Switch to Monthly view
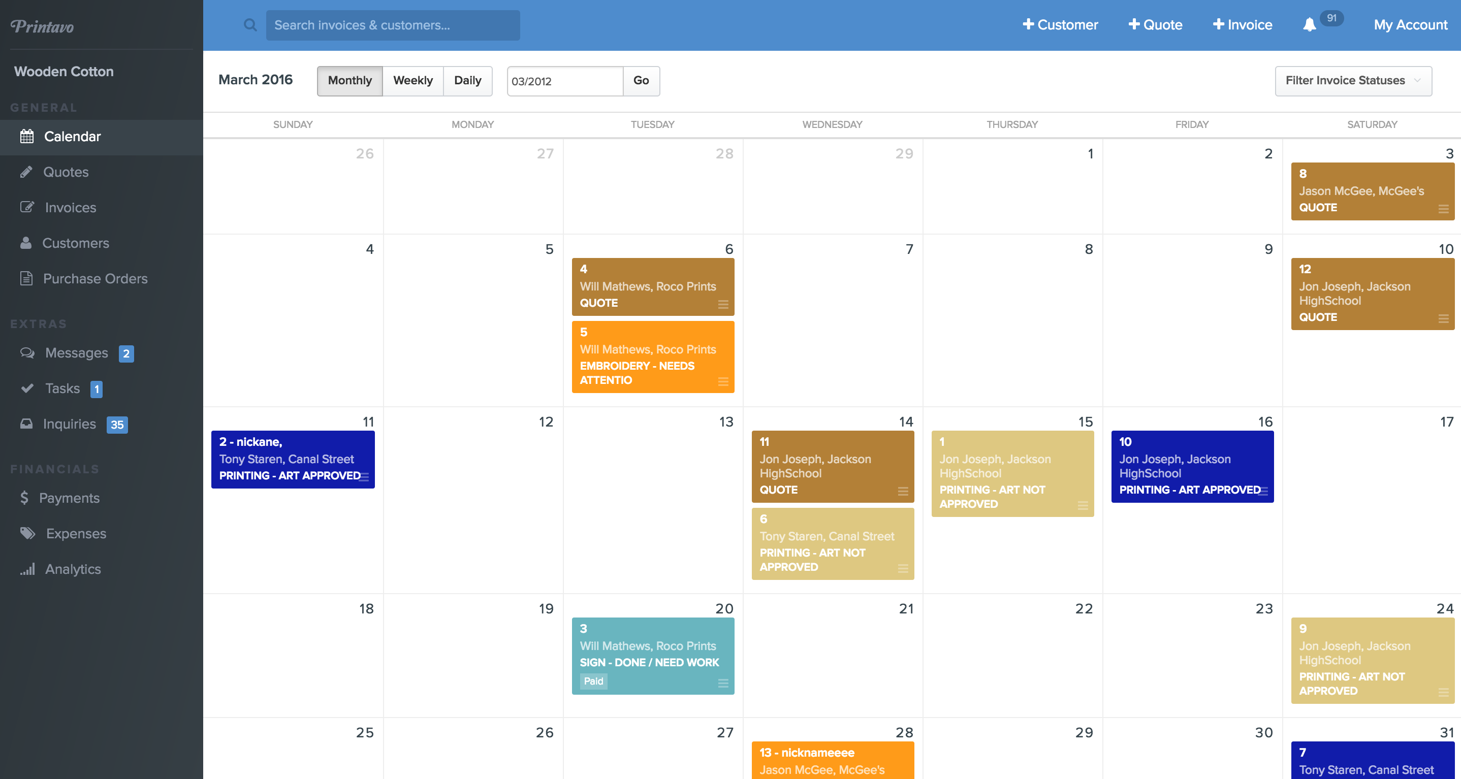Viewport: 1461px width, 779px height. point(350,81)
